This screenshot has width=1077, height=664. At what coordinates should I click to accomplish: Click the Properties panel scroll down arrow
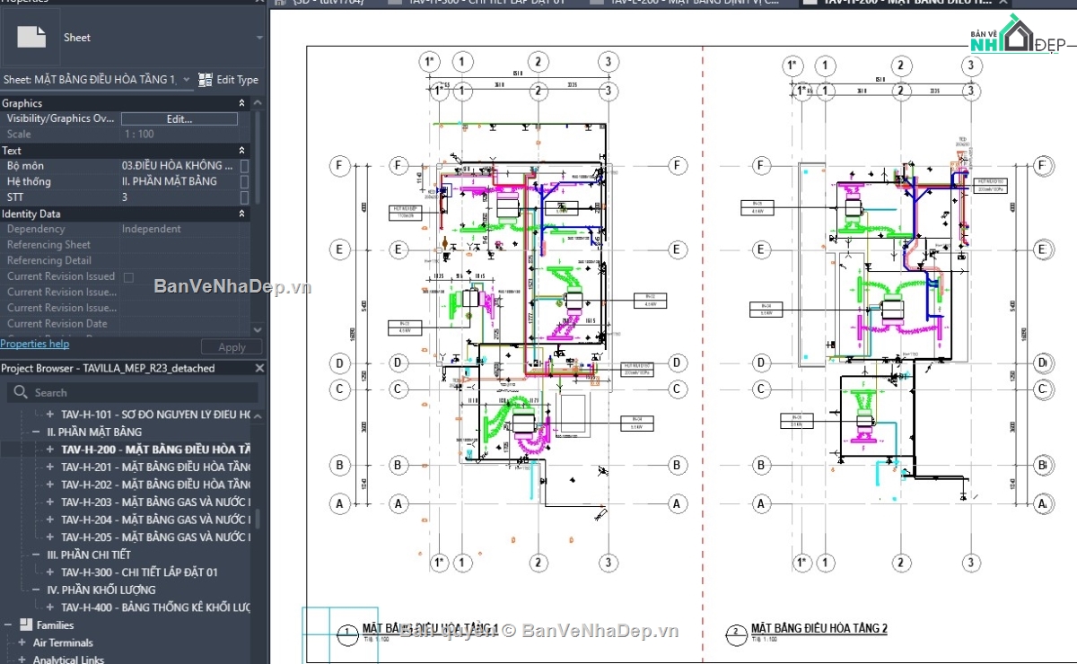tap(258, 330)
